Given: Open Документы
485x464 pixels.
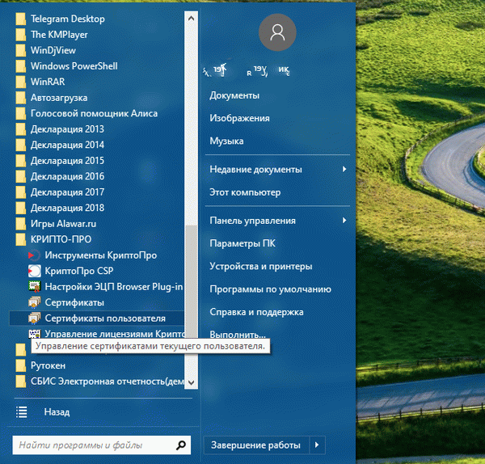Looking at the screenshot, I should (x=234, y=95).
